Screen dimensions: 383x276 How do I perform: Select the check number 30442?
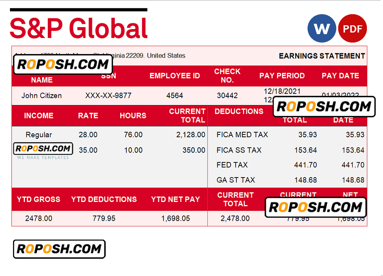tap(227, 95)
